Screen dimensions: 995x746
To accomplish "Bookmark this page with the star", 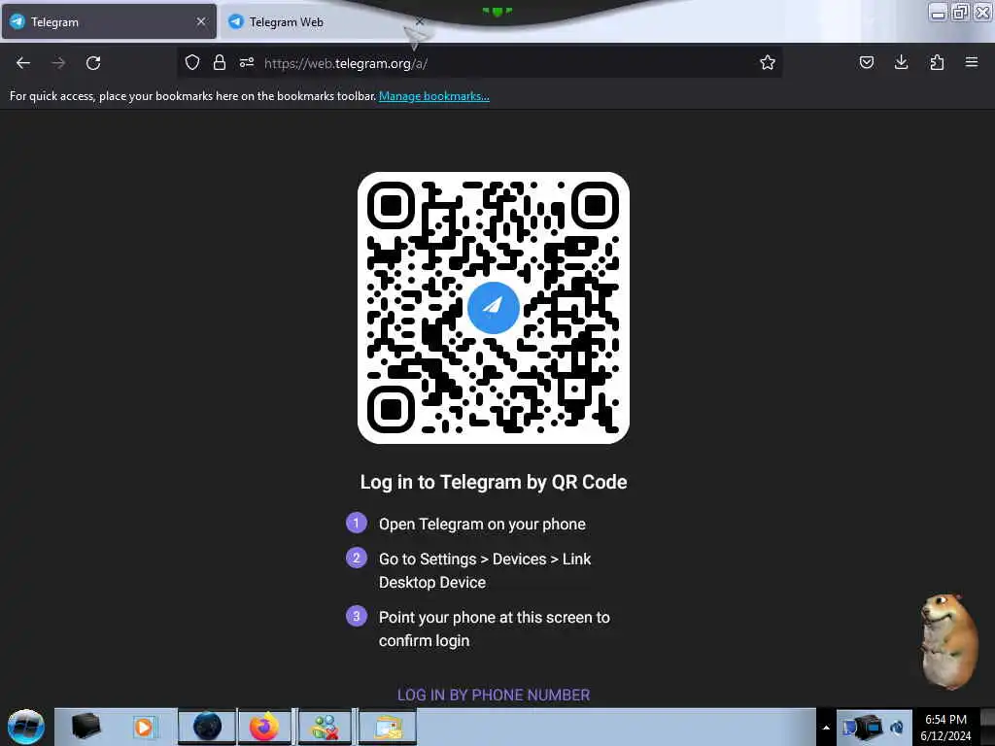I will click(768, 62).
